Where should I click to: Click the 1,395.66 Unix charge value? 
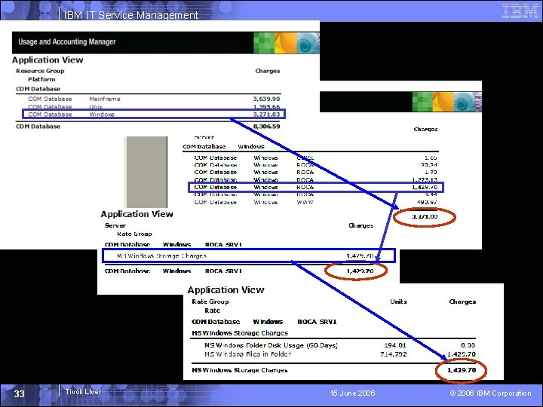click(266, 106)
